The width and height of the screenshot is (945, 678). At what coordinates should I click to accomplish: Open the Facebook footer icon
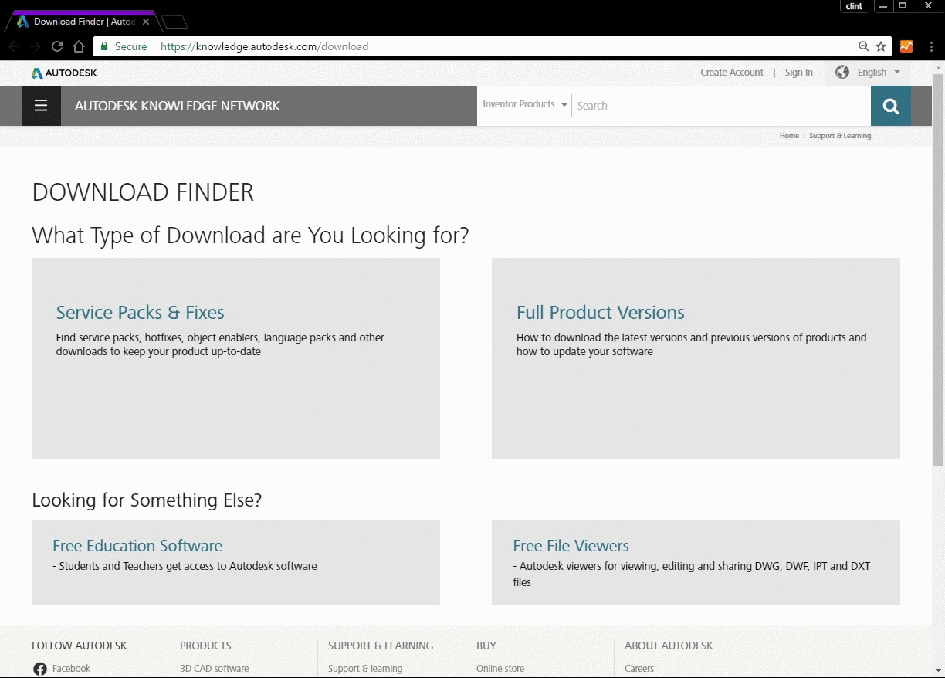[40, 669]
